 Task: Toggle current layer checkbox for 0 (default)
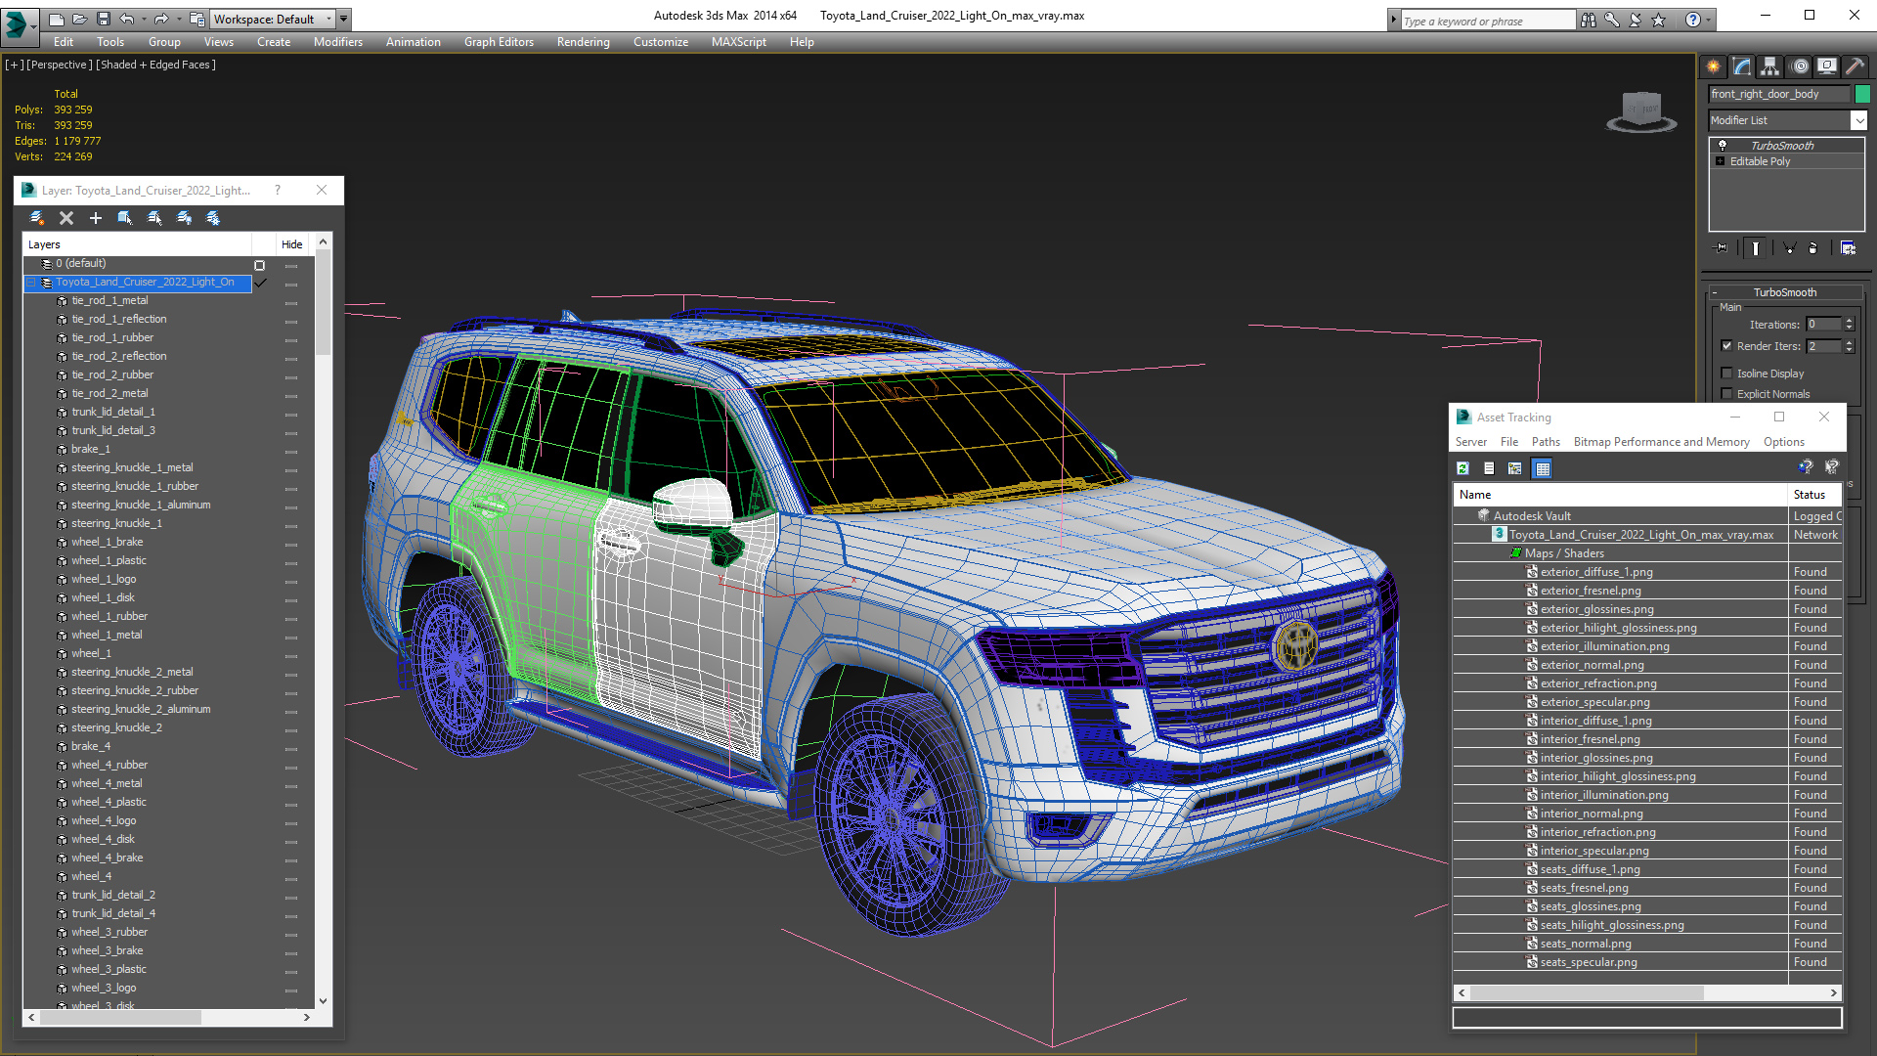[260, 264]
